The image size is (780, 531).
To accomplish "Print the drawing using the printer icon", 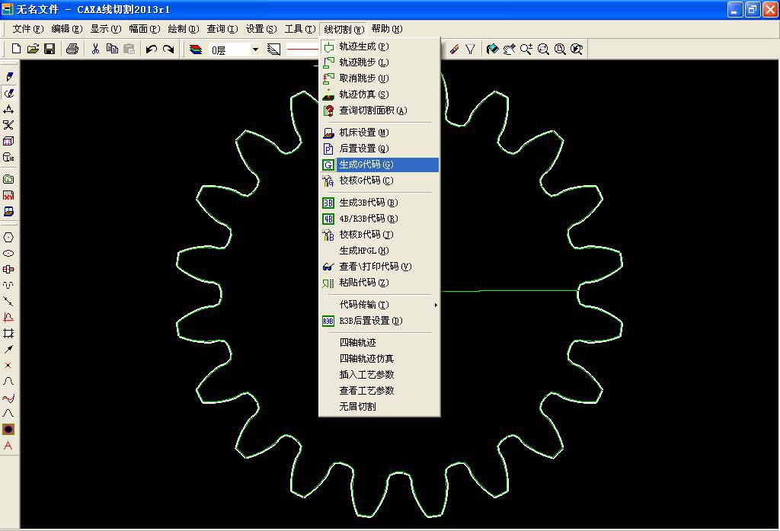I will 71,49.
